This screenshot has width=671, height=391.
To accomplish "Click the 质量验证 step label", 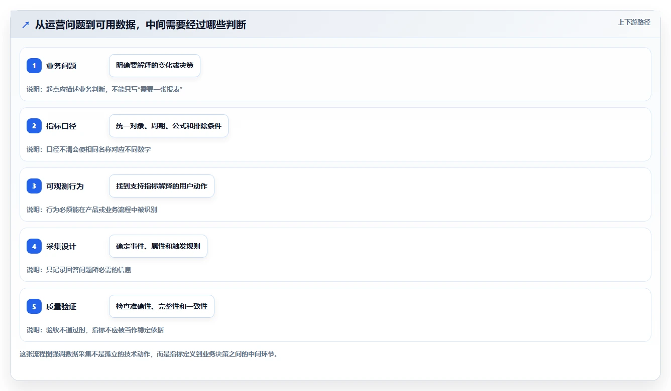I will pos(61,306).
